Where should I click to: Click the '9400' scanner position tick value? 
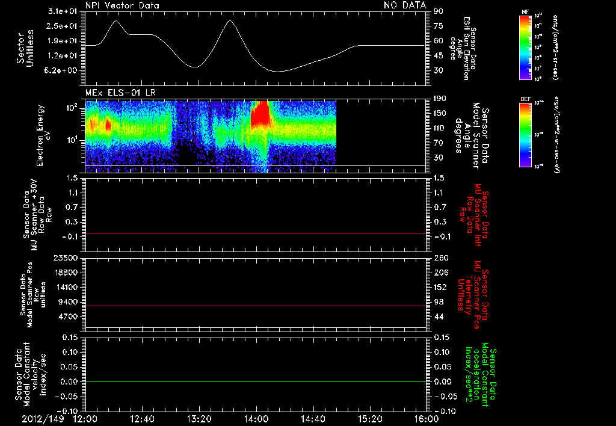(67, 302)
